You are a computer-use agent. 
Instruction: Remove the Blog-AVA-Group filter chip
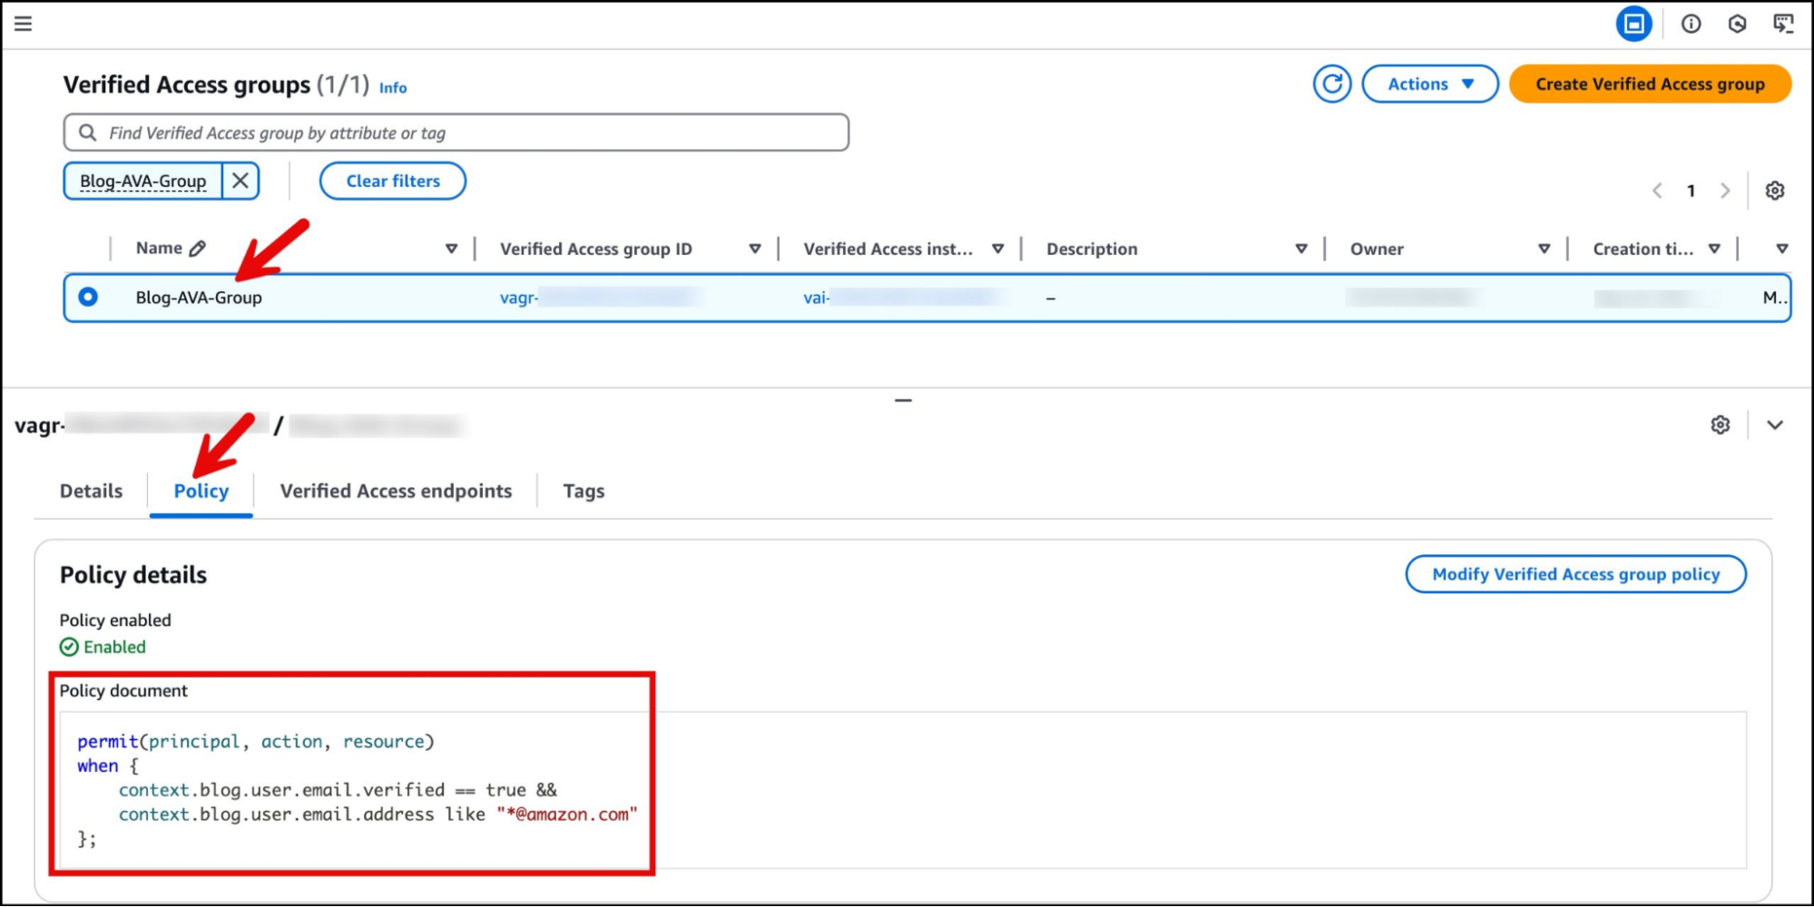click(x=240, y=180)
